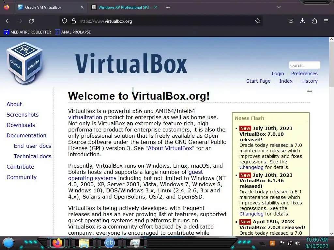Click the scrollbar down arrow

(x=331, y=234)
